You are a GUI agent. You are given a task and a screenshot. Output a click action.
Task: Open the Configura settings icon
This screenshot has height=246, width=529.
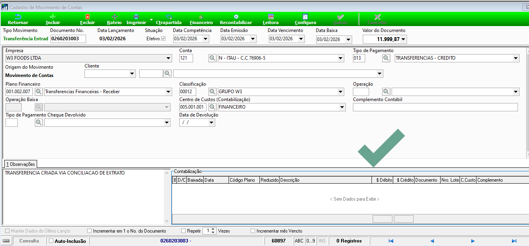click(x=305, y=17)
